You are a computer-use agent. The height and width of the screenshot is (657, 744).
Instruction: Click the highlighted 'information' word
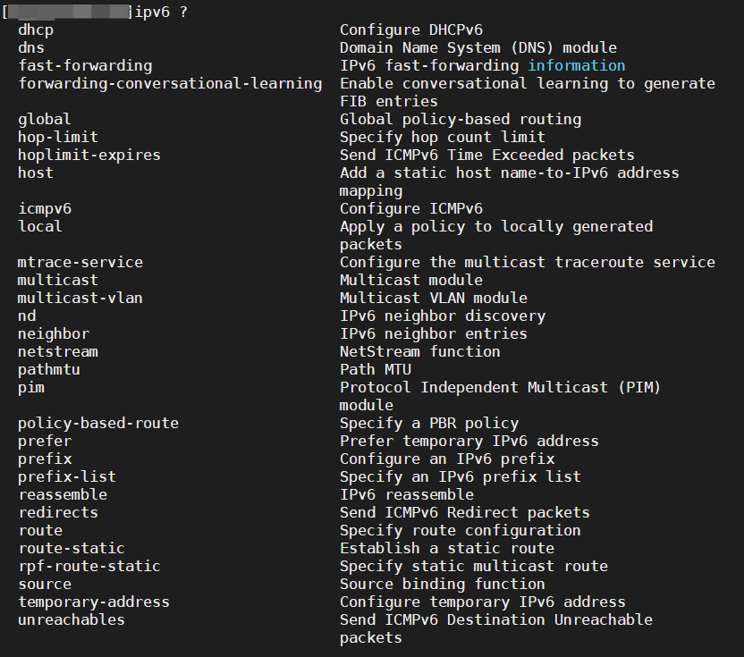pyautogui.click(x=577, y=65)
